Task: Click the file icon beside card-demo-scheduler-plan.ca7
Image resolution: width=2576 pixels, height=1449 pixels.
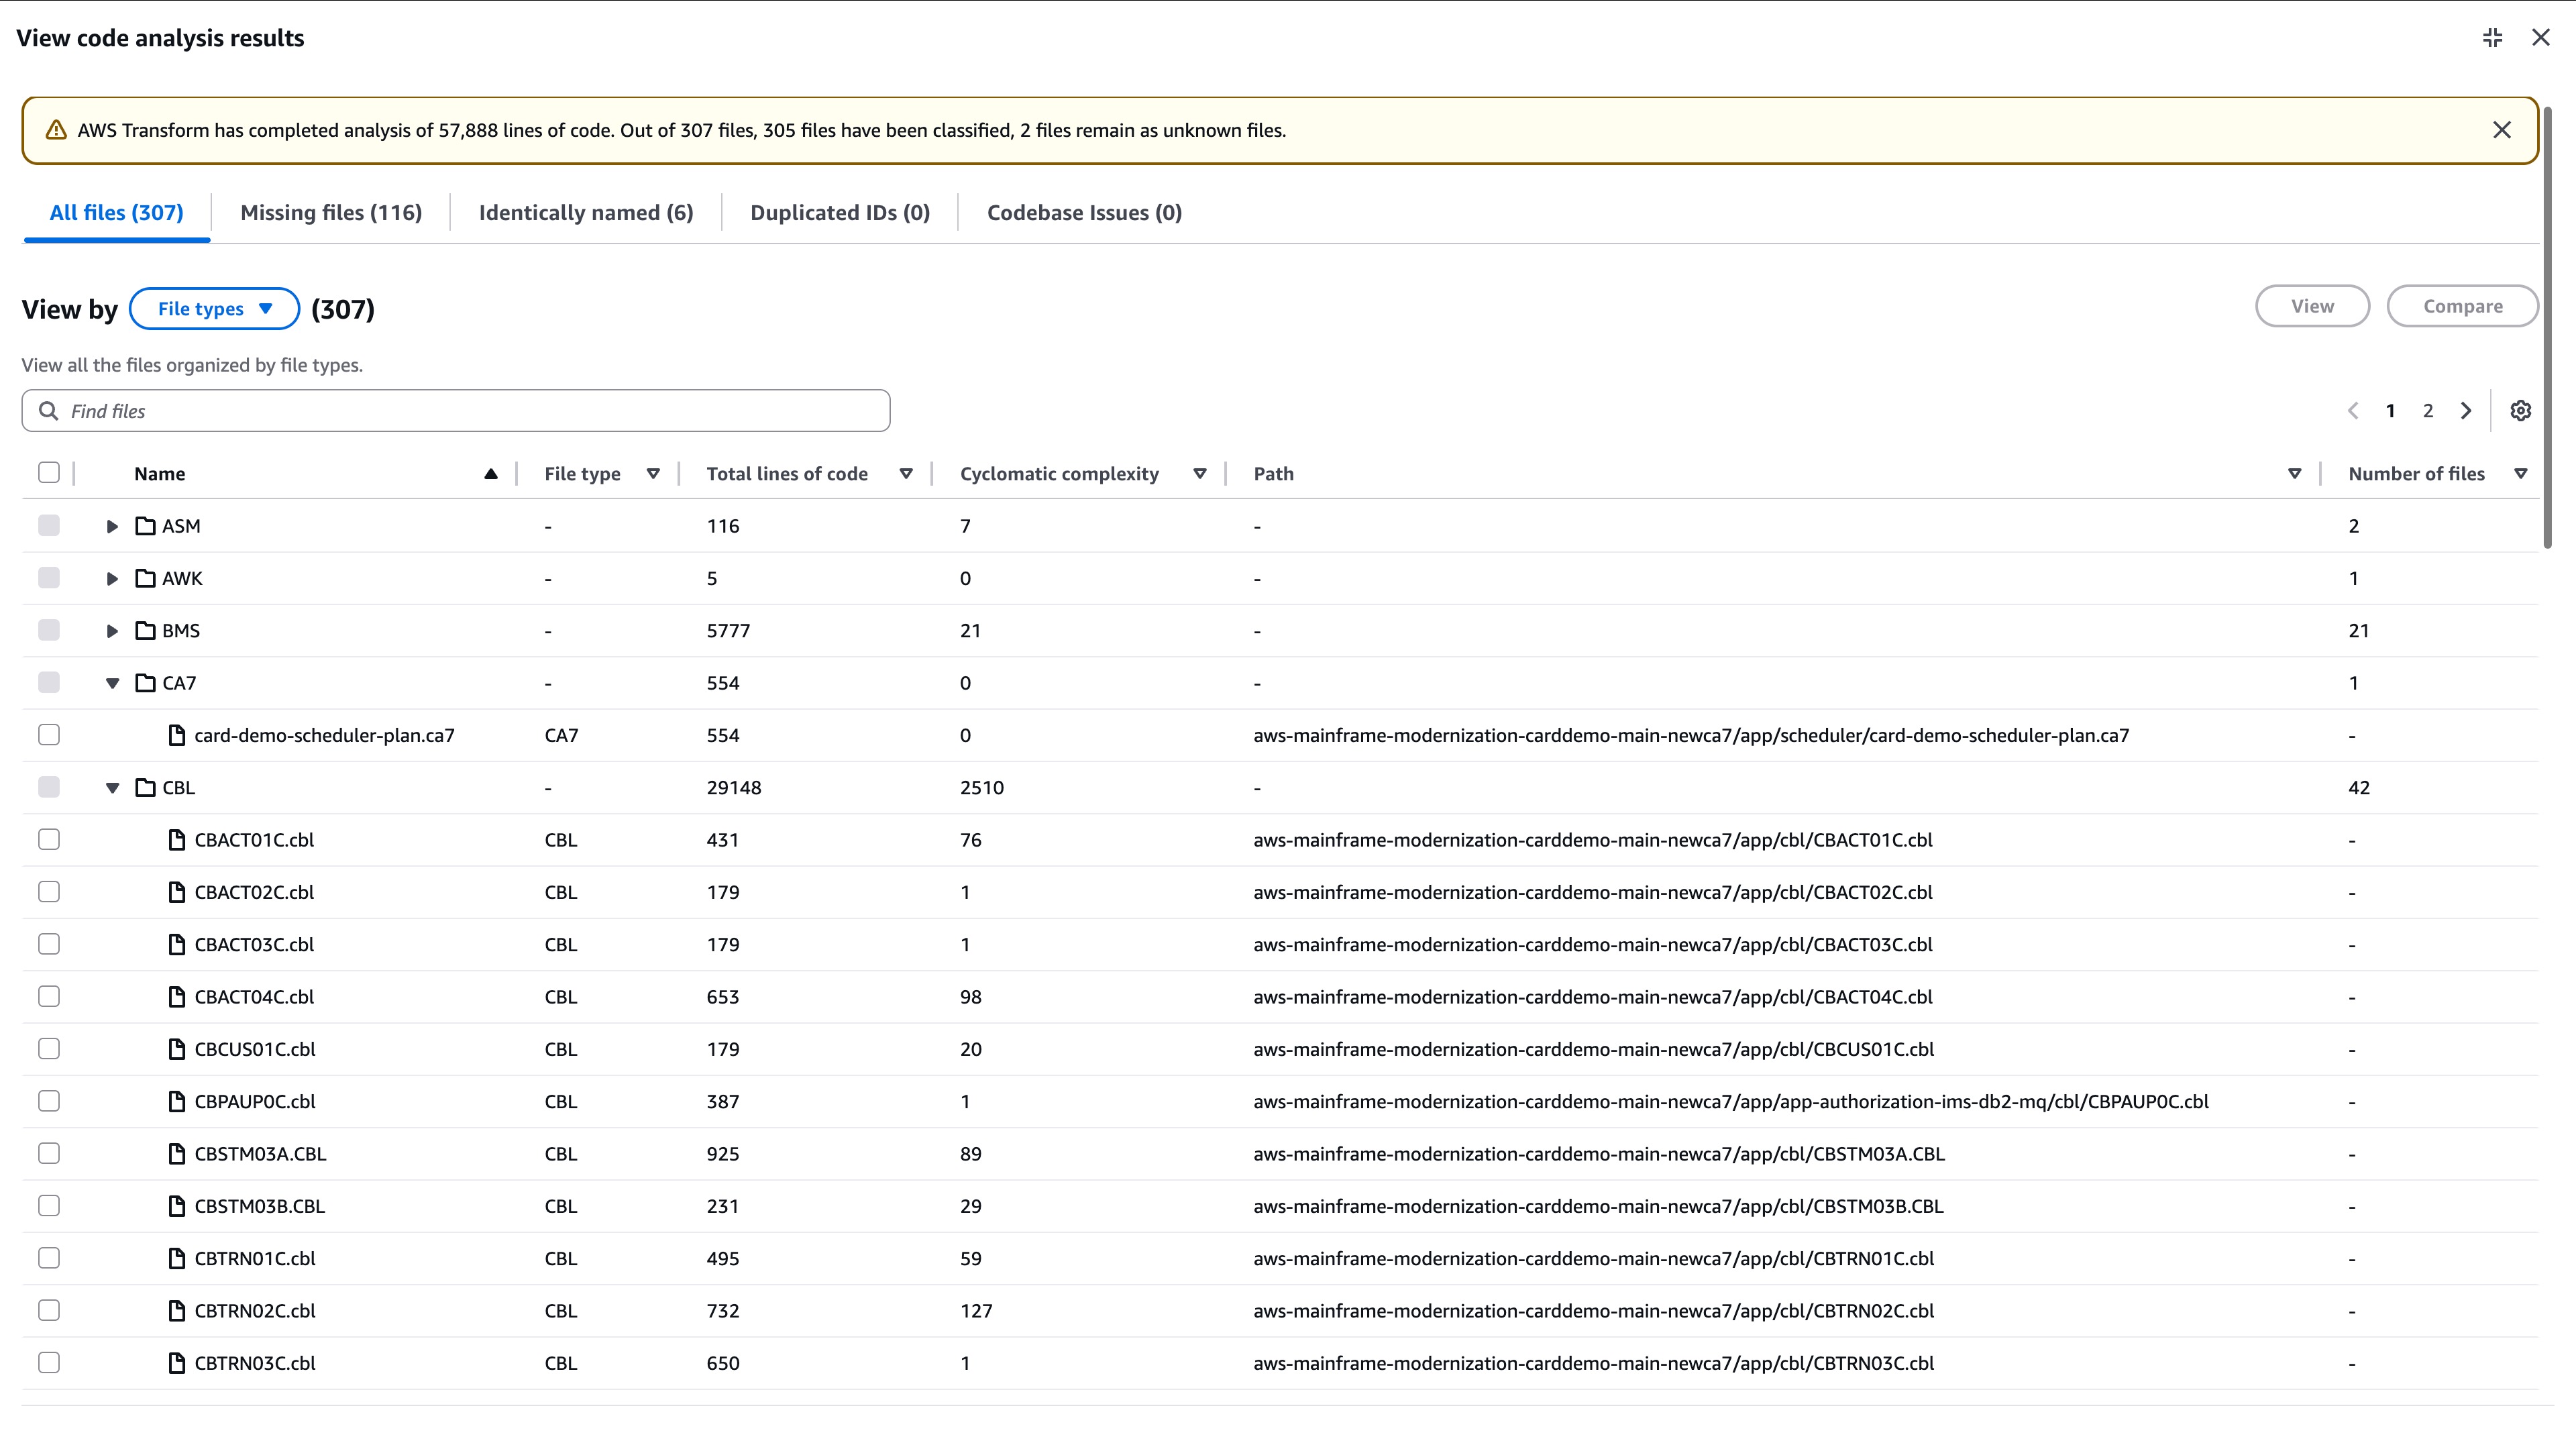Action: (177, 734)
